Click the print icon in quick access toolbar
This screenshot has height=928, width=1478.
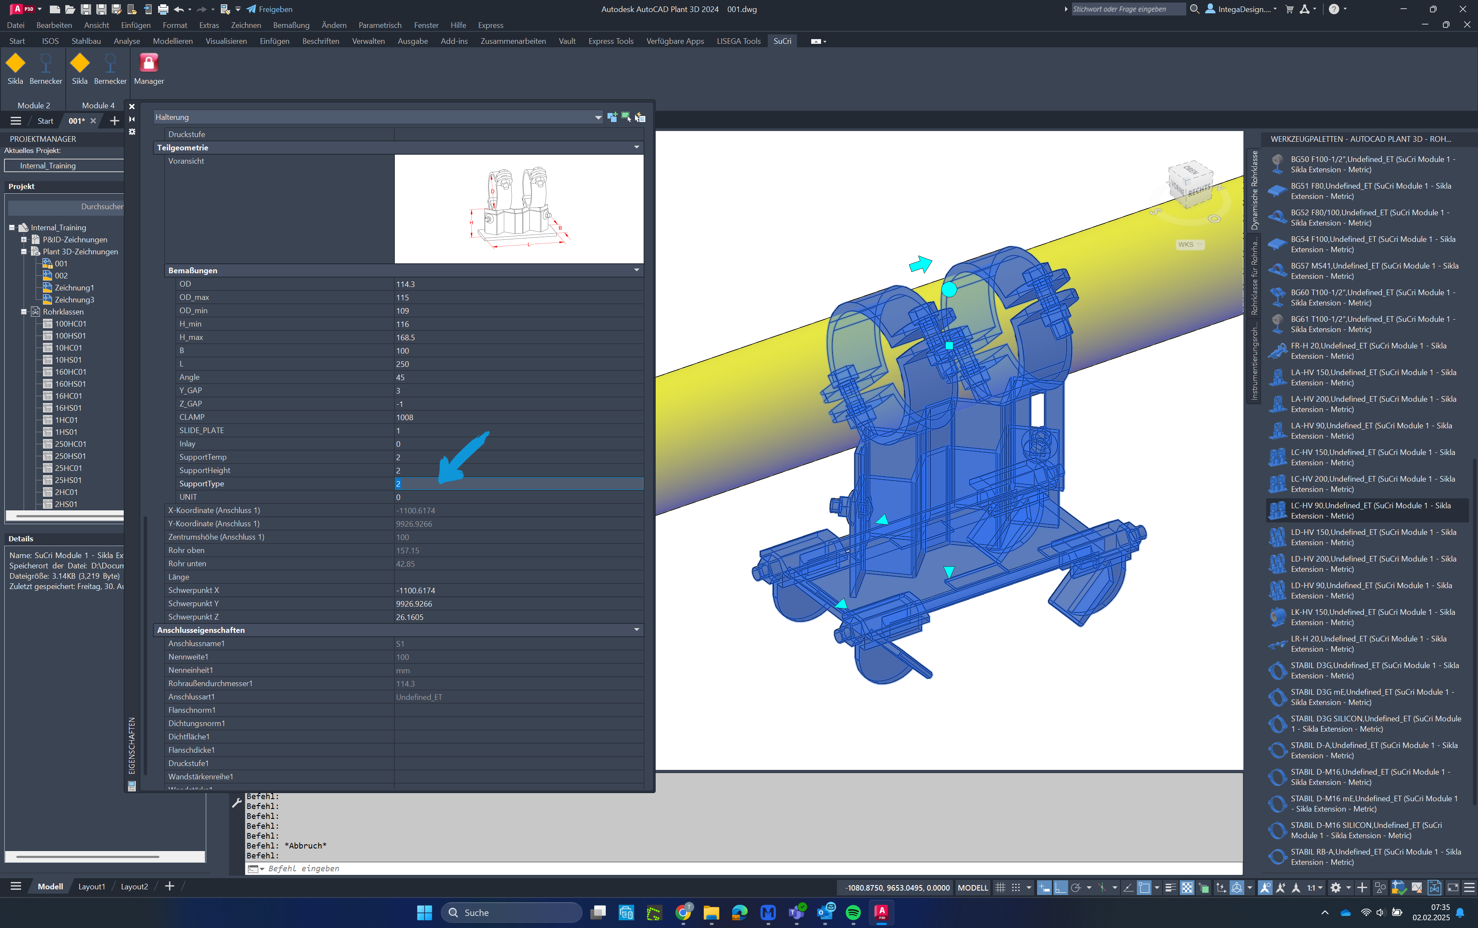163,9
